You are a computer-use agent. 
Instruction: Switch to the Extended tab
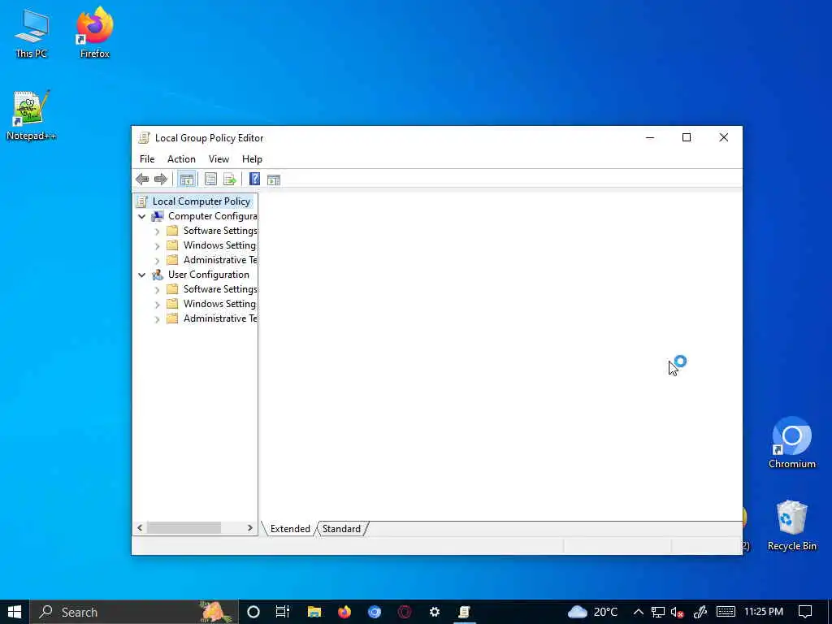pos(290,528)
